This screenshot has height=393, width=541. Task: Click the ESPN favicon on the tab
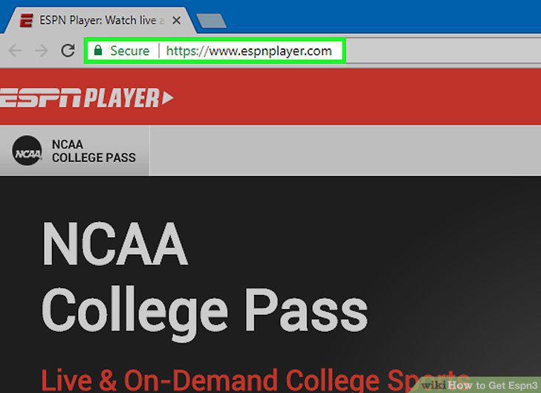coord(26,21)
